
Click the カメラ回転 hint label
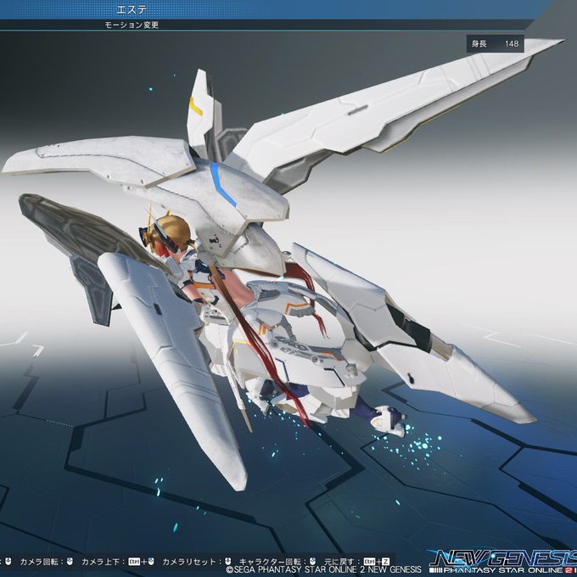click(x=39, y=562)
